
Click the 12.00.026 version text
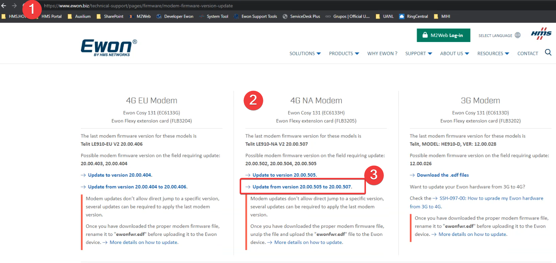point(421,163)
